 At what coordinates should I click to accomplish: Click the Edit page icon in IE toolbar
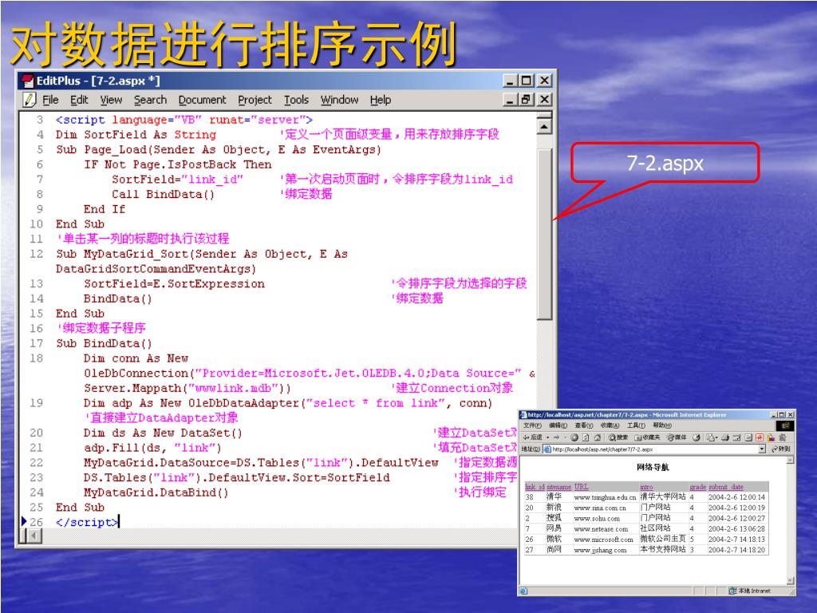tap(736, 437)
